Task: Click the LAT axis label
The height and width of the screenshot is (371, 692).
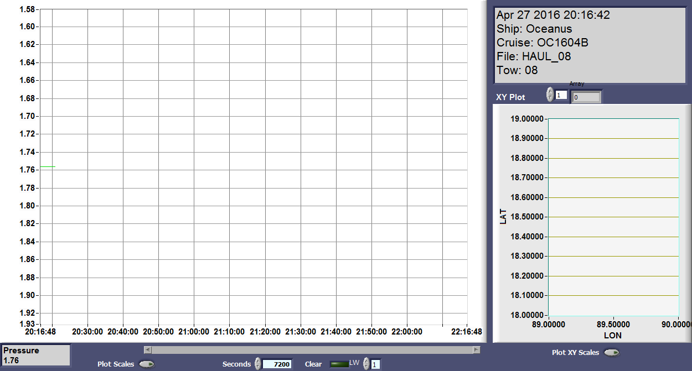Action: click(x=503, y=216)
